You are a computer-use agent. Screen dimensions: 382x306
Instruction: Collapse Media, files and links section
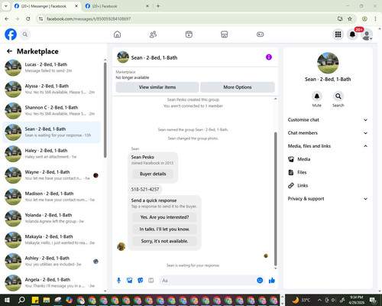(x=328, y=146)
